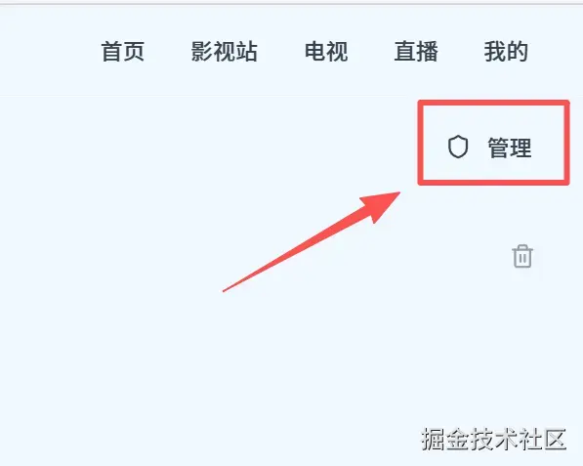Select 我的 in the top navigation bar

pyautogui.click(x=506, y=52)
